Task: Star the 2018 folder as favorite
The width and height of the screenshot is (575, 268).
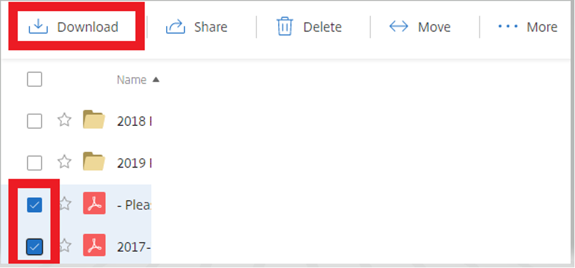Action: [x=64, y=120]
